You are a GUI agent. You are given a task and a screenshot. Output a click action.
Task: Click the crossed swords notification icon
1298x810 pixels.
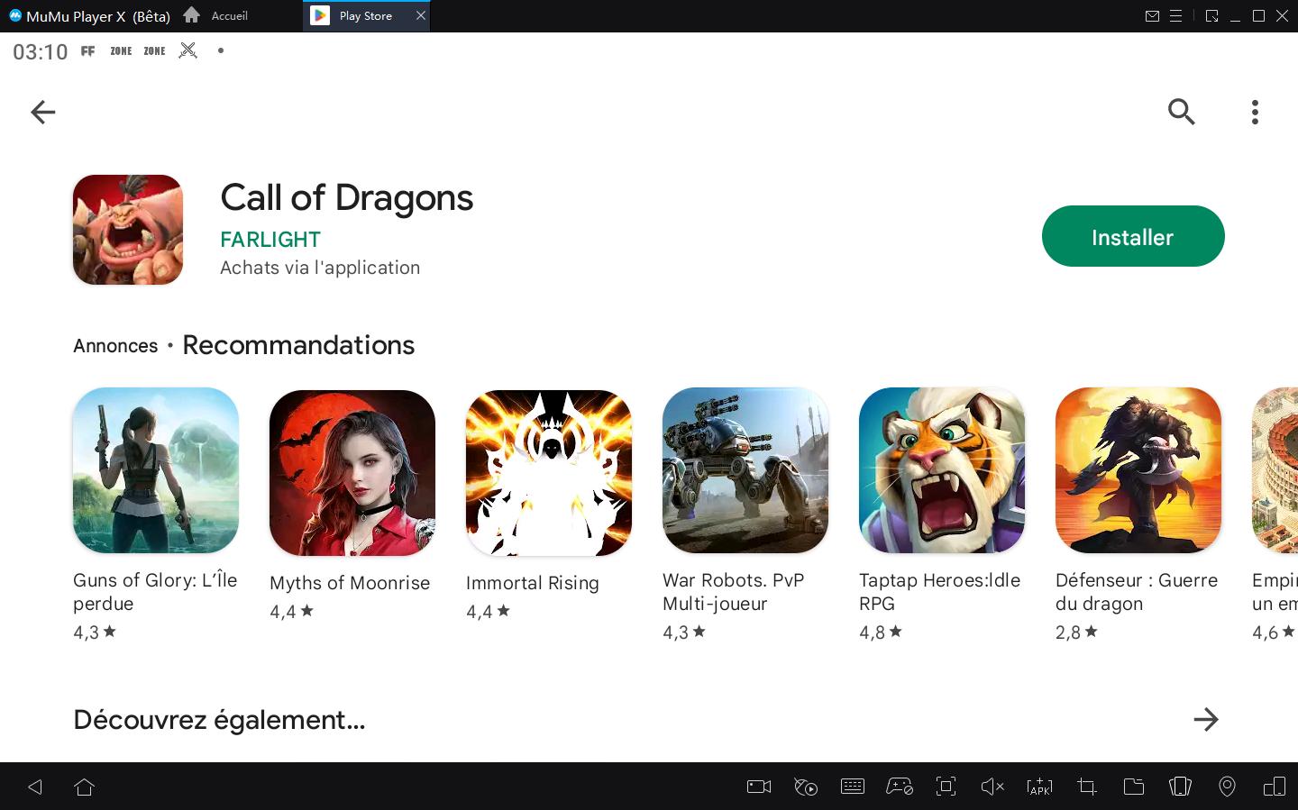tap(187, 50)
